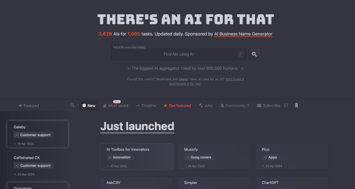Click the "25 Apr 2023" date on Musicfy card
This screenshot has width=355, height=189.
196,166
